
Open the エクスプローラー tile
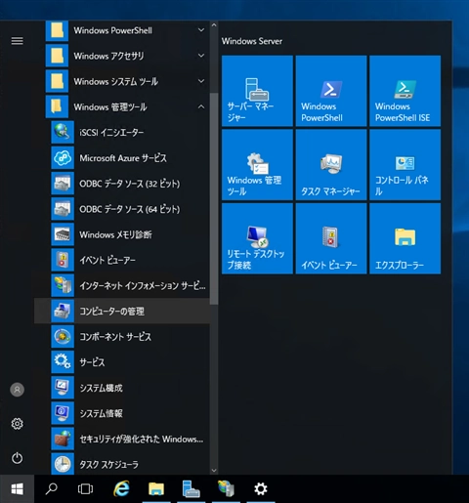tap(405, 238)
